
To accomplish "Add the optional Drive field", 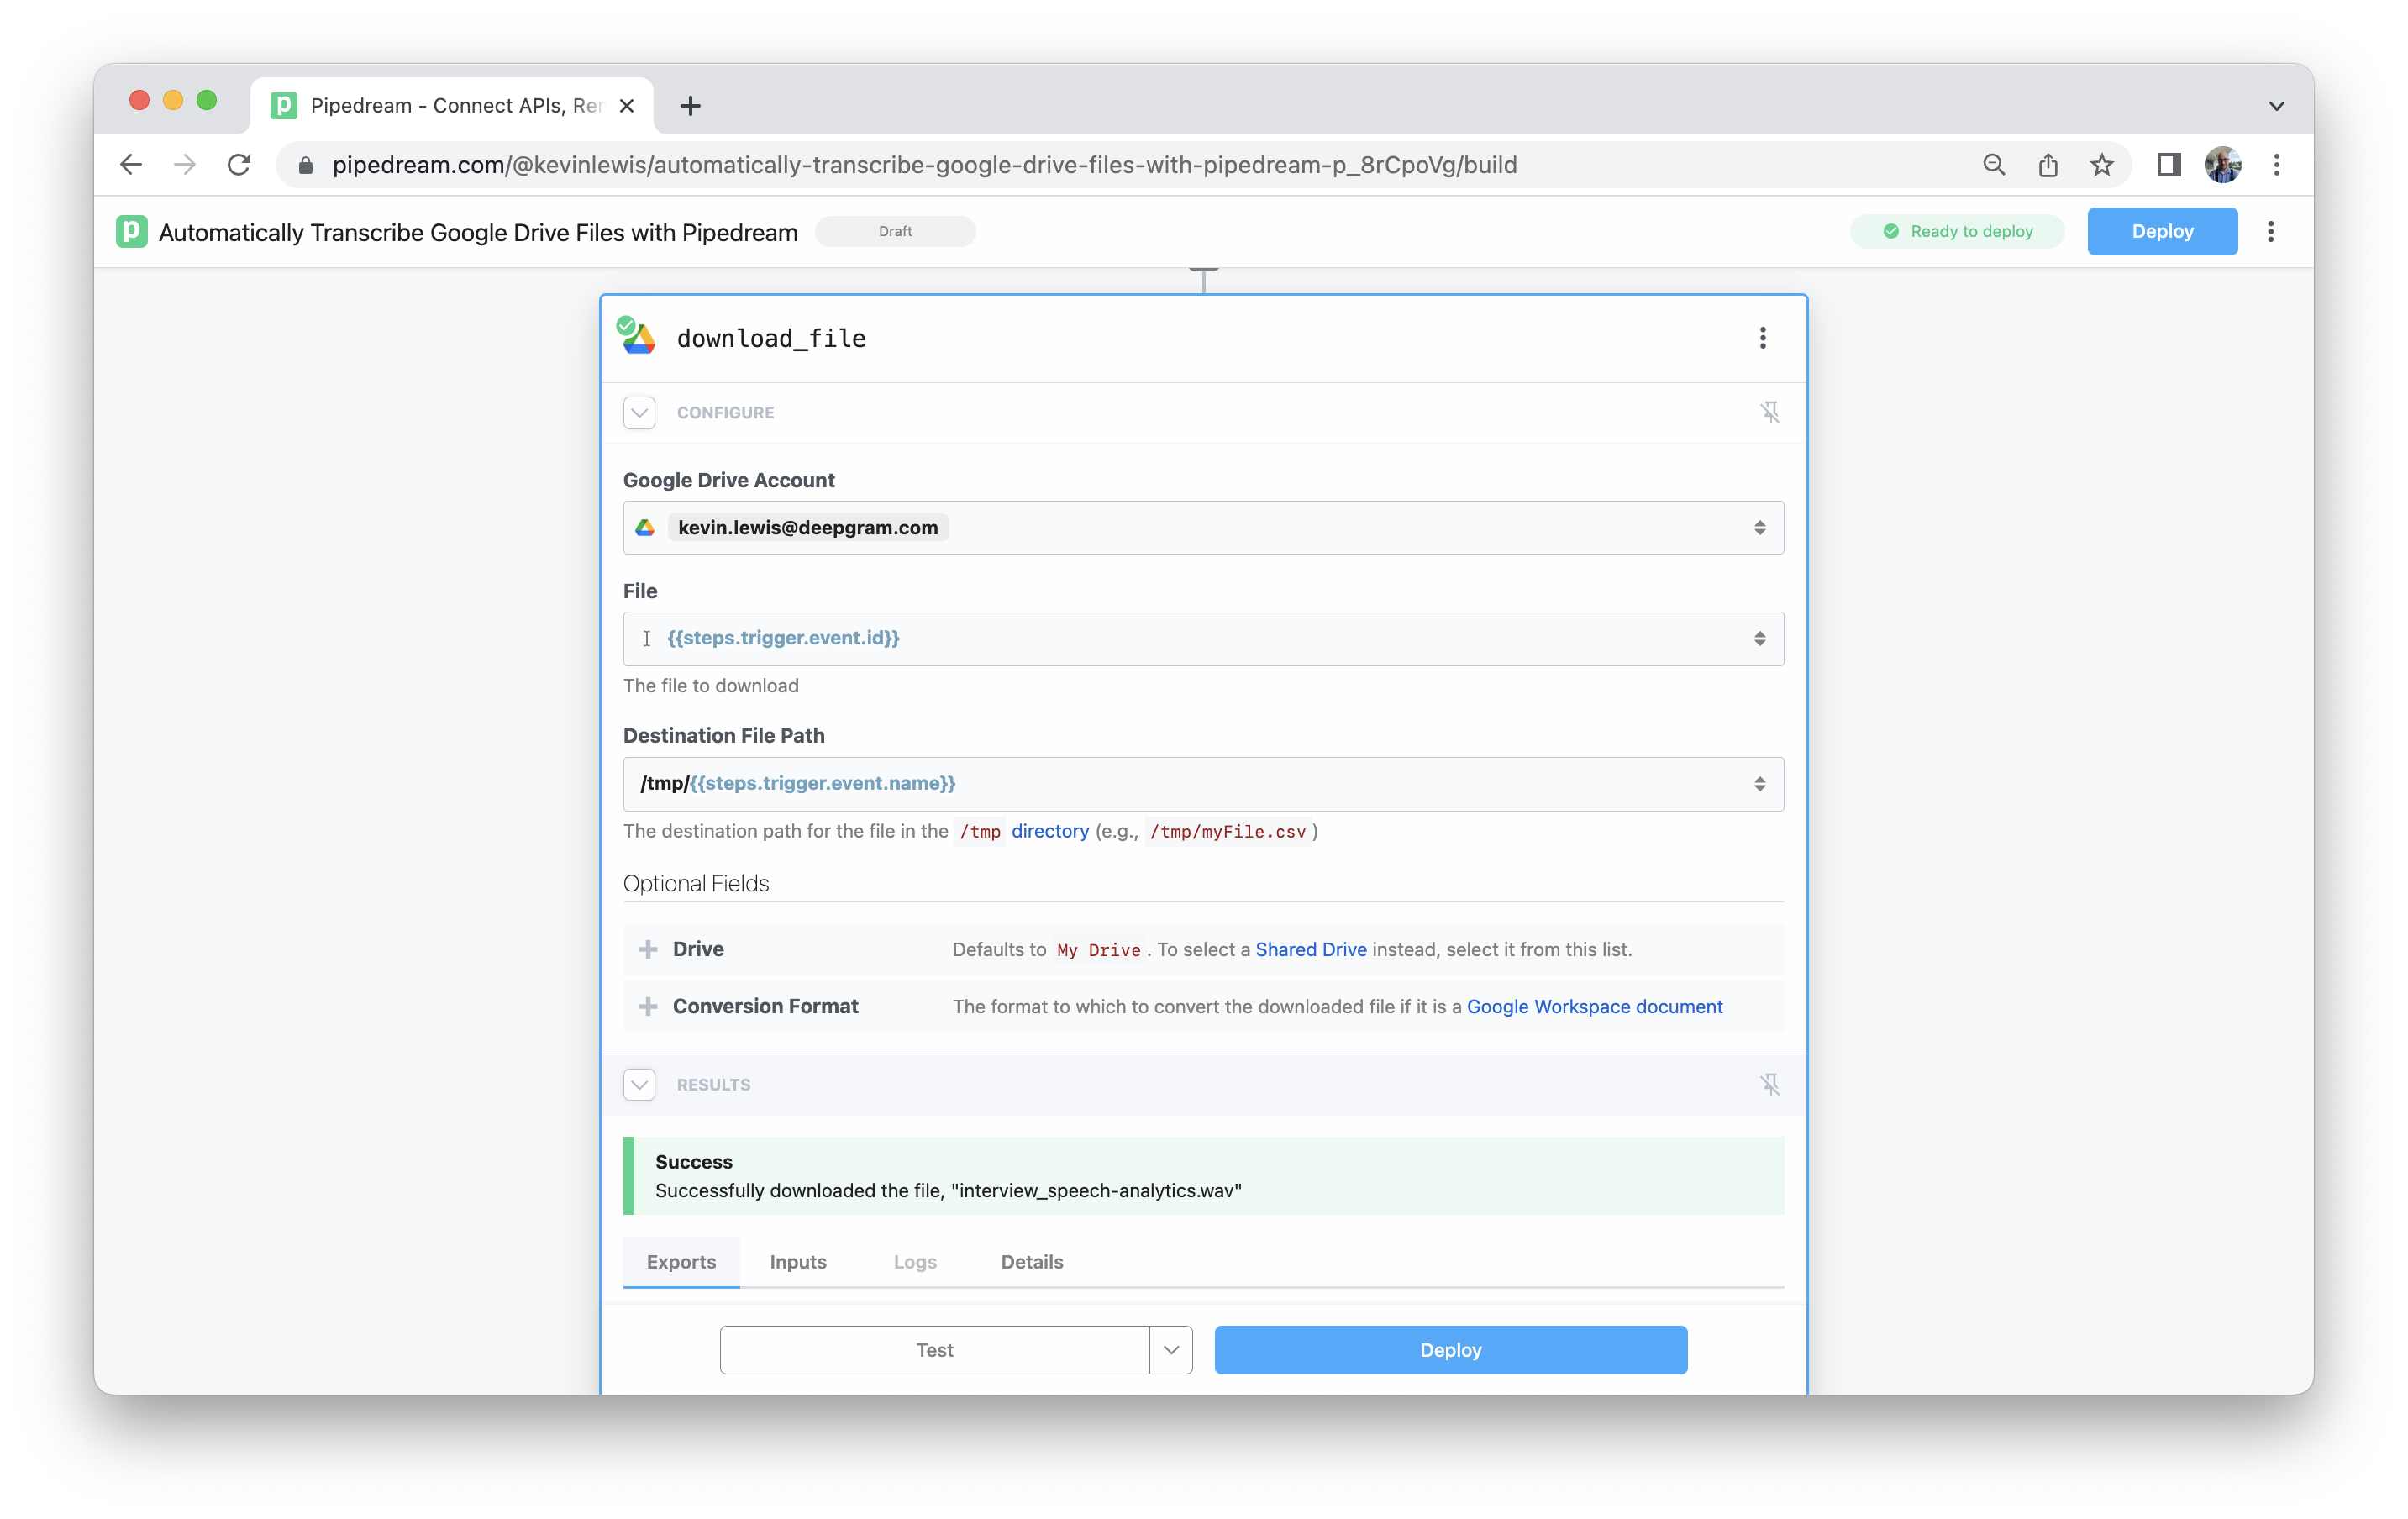I will pyautogui.click(x=648, y=949).
